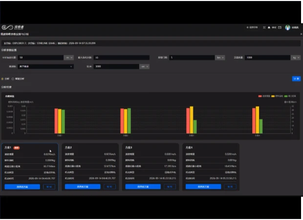Click outlined button in 方案1 card
Image resolution: width=303 pixels, height=220 pixels.
49,187
